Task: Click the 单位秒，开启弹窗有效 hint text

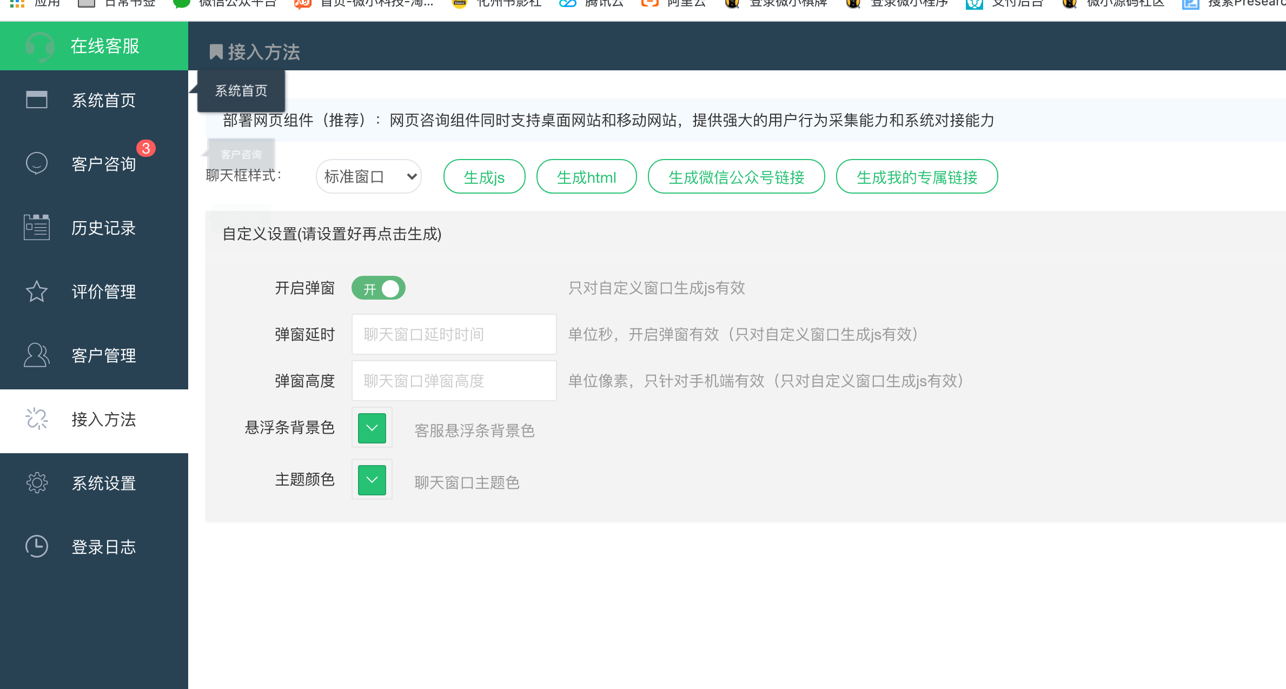Action: tap(744, 334)
